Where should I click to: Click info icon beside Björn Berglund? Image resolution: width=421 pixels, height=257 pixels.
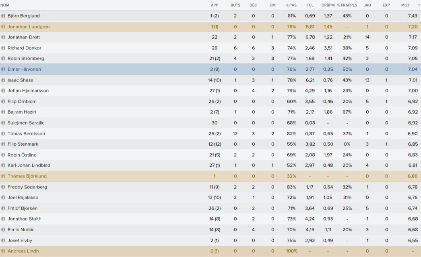(x=3, y=16)
